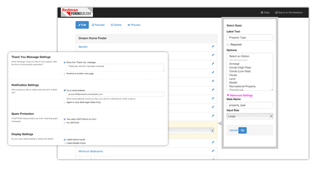The height and width of the screenshot is (169, 318).
Task: Click the Redman FormBuilder logo
Action: [x=77, y=12]
